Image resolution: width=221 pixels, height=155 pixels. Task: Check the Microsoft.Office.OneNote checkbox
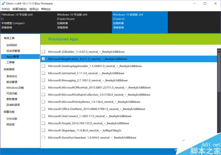44,109
